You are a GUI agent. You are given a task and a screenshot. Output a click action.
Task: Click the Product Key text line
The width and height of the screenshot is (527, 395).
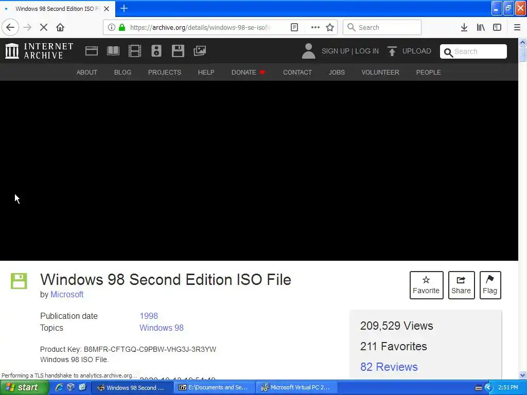tap(128, 349)
